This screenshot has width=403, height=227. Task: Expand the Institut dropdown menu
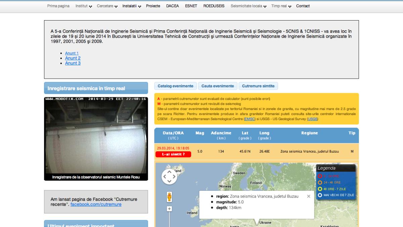click(x=83, y=6)
